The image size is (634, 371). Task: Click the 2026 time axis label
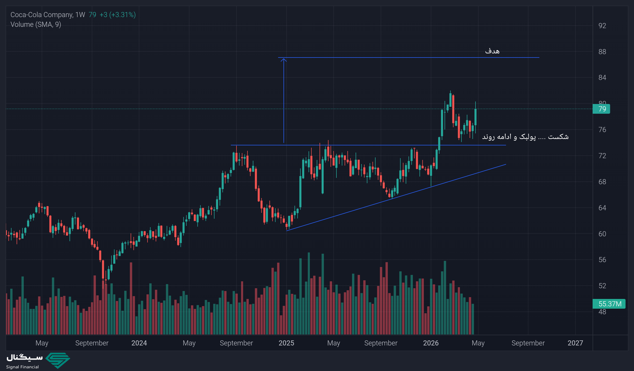[x=431, y=343]
